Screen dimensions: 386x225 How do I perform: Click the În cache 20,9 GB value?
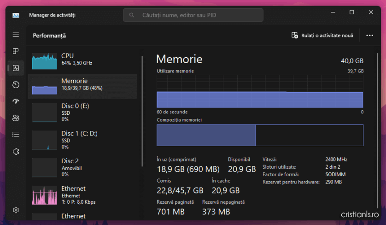click(226, 190)
